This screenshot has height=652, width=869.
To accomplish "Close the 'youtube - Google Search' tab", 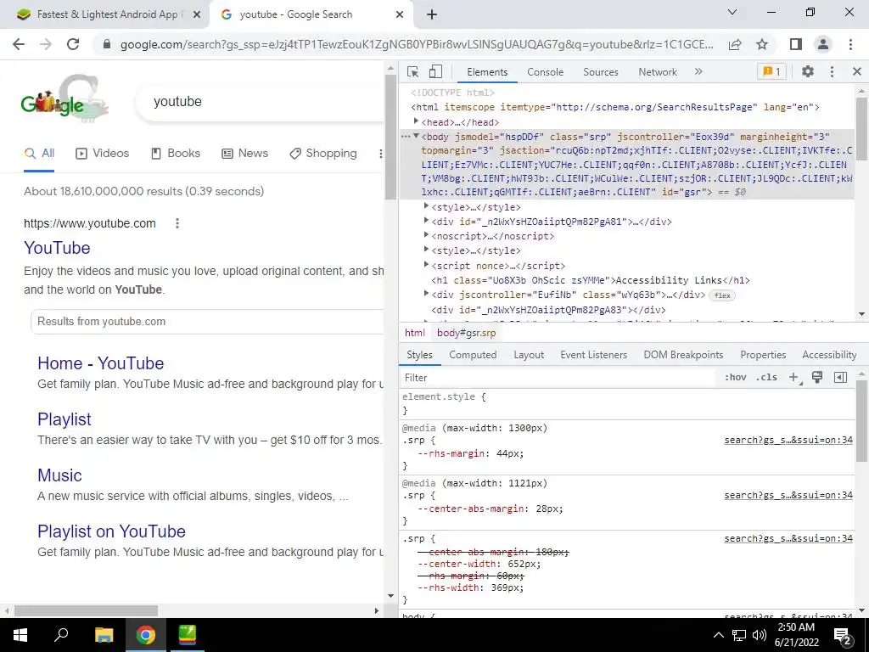I will click(400, 15).
